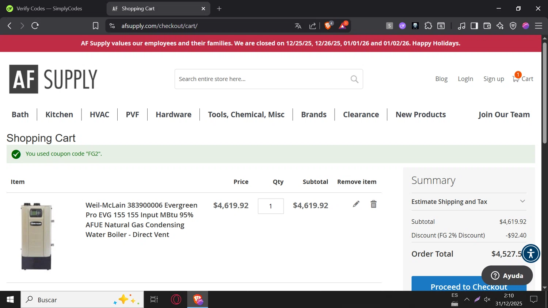Open the notifications center icon

[x=534, y=300]
